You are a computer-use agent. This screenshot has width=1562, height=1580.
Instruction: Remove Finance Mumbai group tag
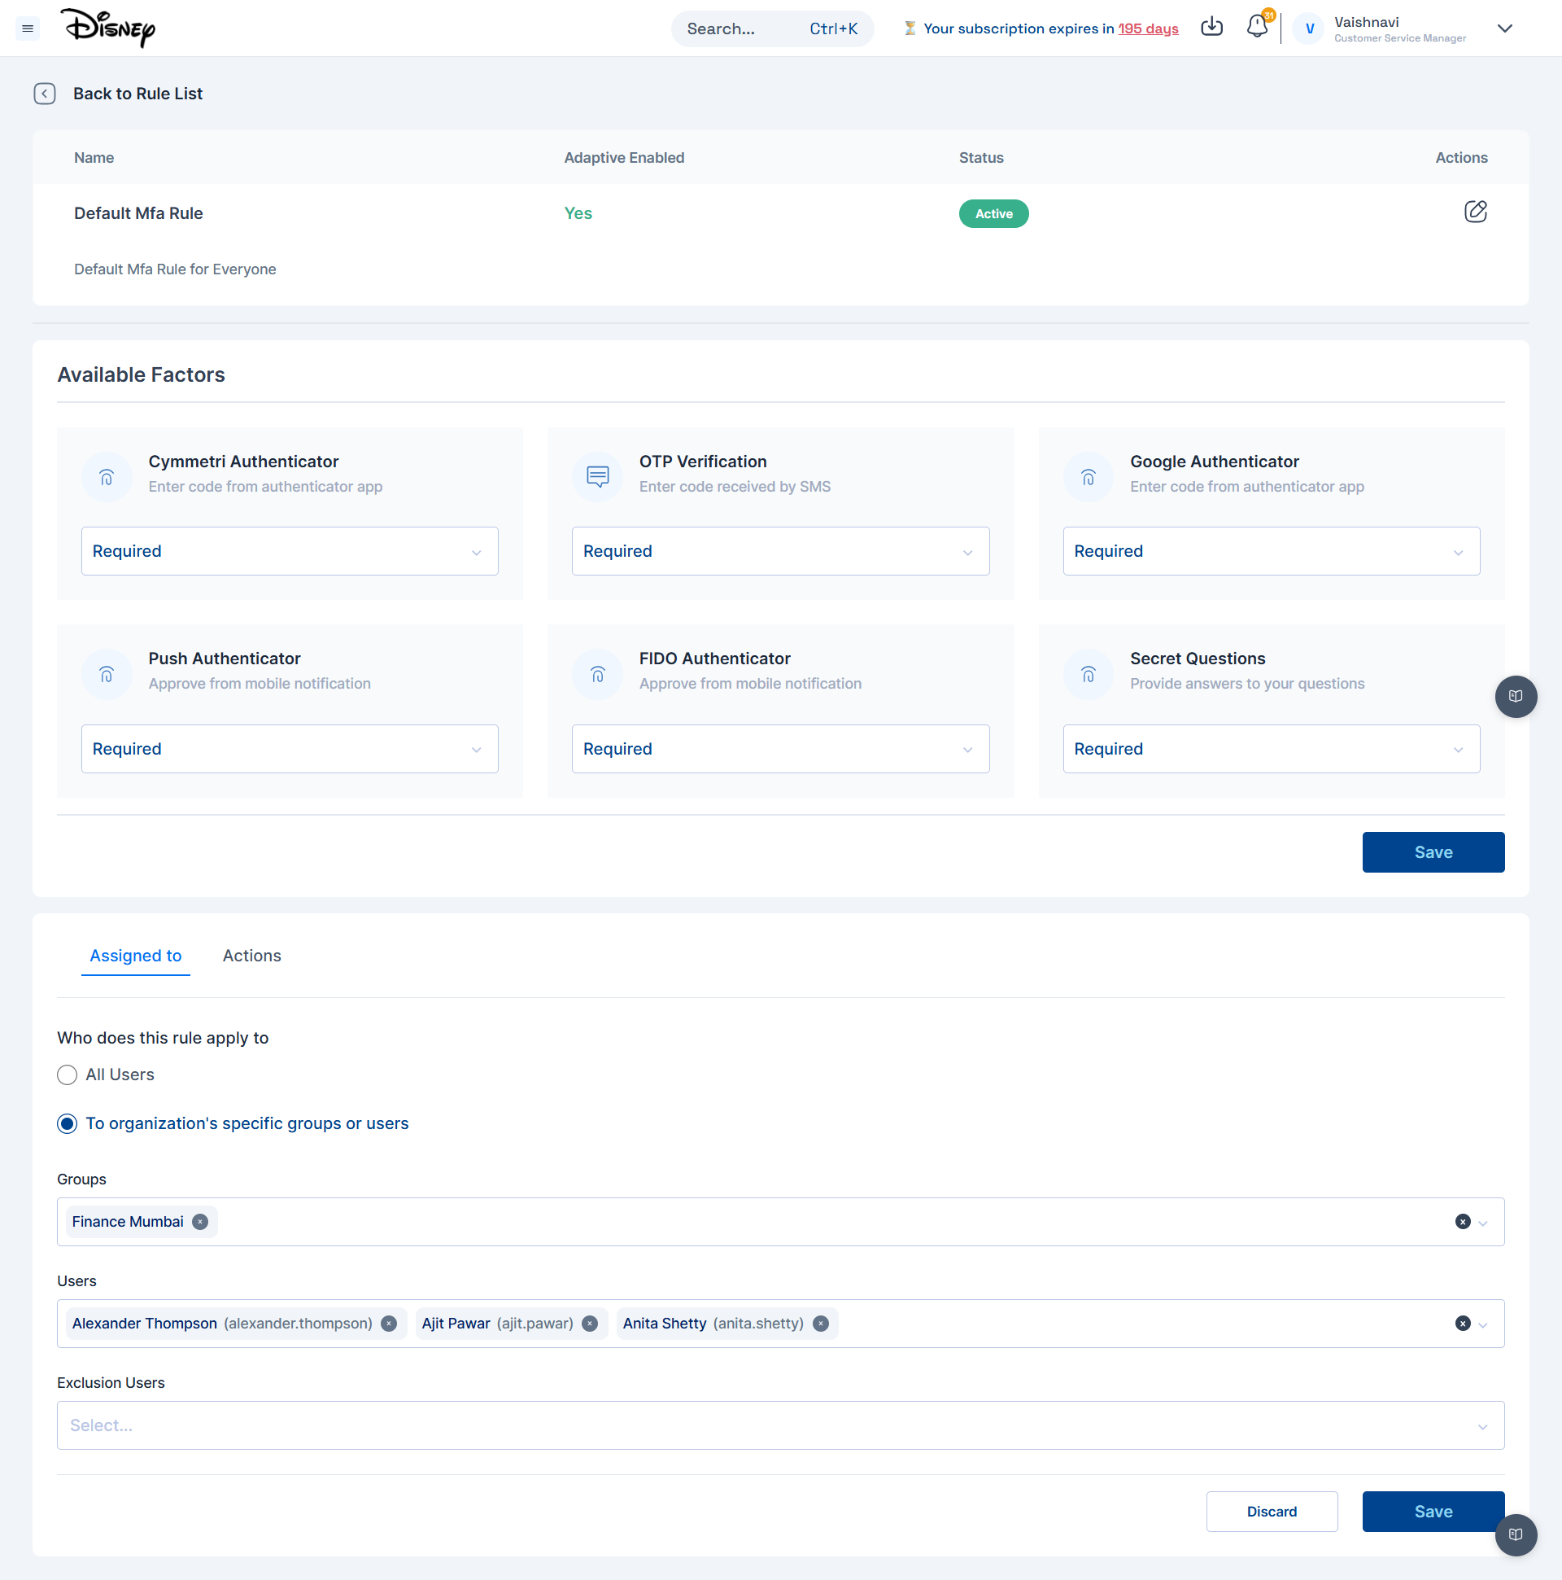point(200,1222)
